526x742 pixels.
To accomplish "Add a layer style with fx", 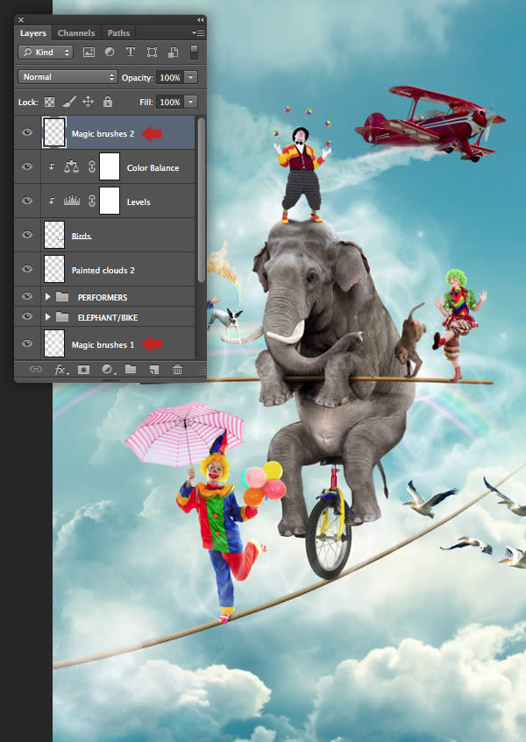I will coord(60,370).
